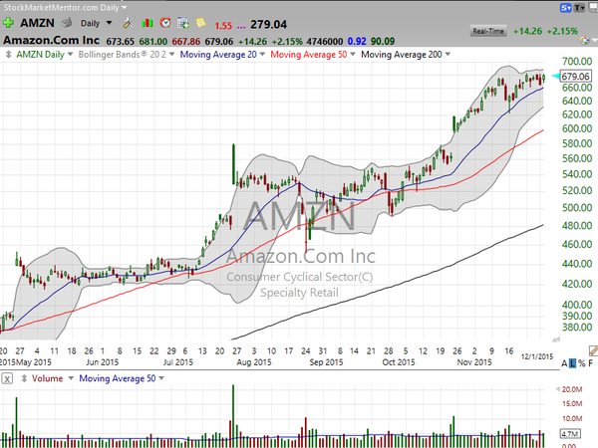This screenshot has width=598, height=448.
Task: Close the volume pane with the X box
Action: (7, 378)
